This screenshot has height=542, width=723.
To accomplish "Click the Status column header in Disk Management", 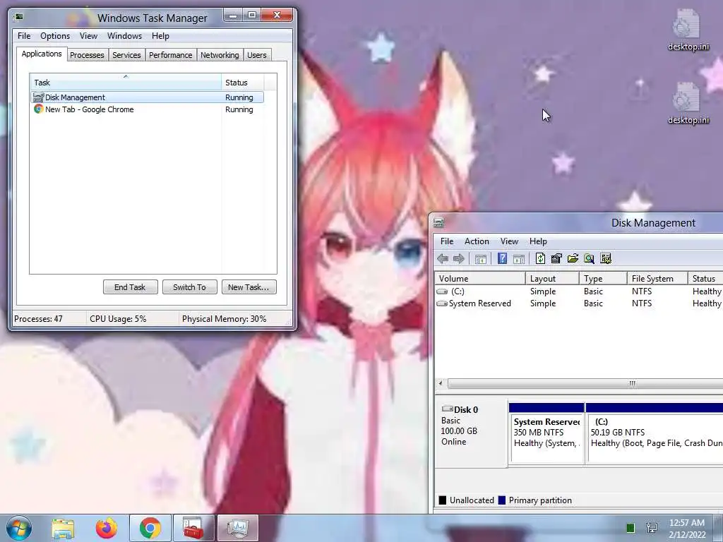I will (705, 278).
